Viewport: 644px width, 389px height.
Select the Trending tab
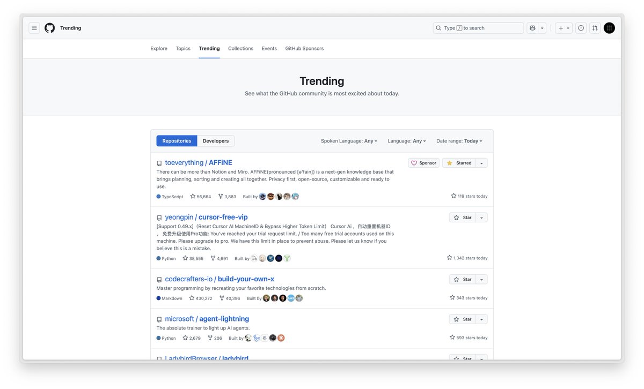tap(209, 48)
